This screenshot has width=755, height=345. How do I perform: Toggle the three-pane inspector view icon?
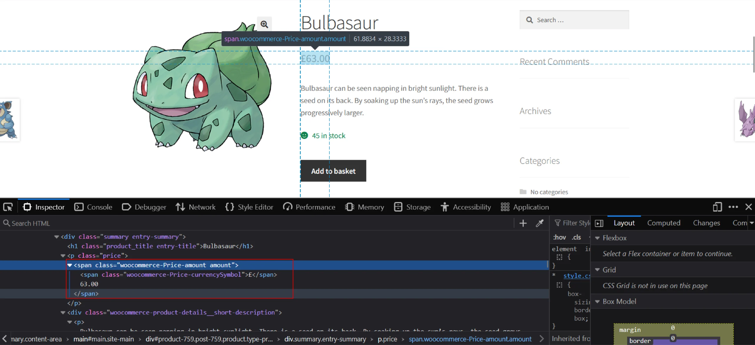click(599, 223)
